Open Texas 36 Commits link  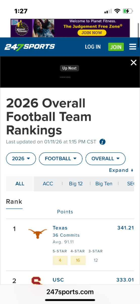tap(66, 235)
